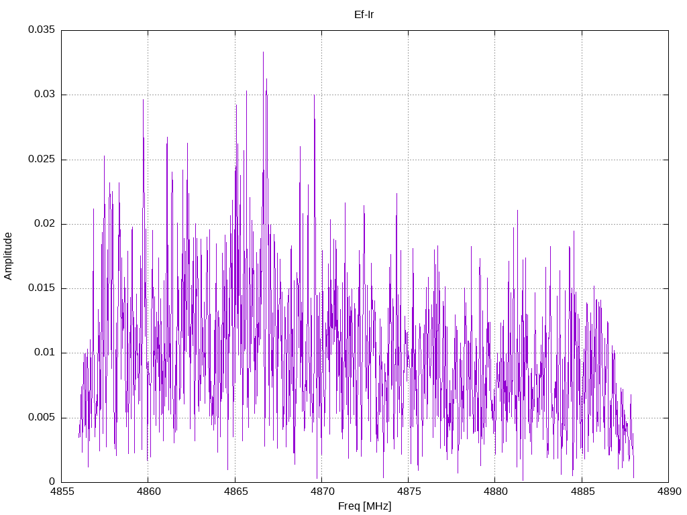This screenshot has width=687, height=515.
Task: Click the 4865 x-axis tick label
Action: [x=235, y=492]
